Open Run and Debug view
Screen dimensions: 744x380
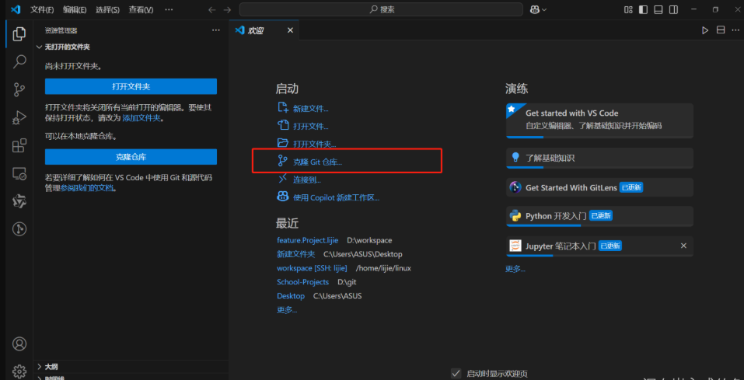pyautogui.click(x=19, y=117)
